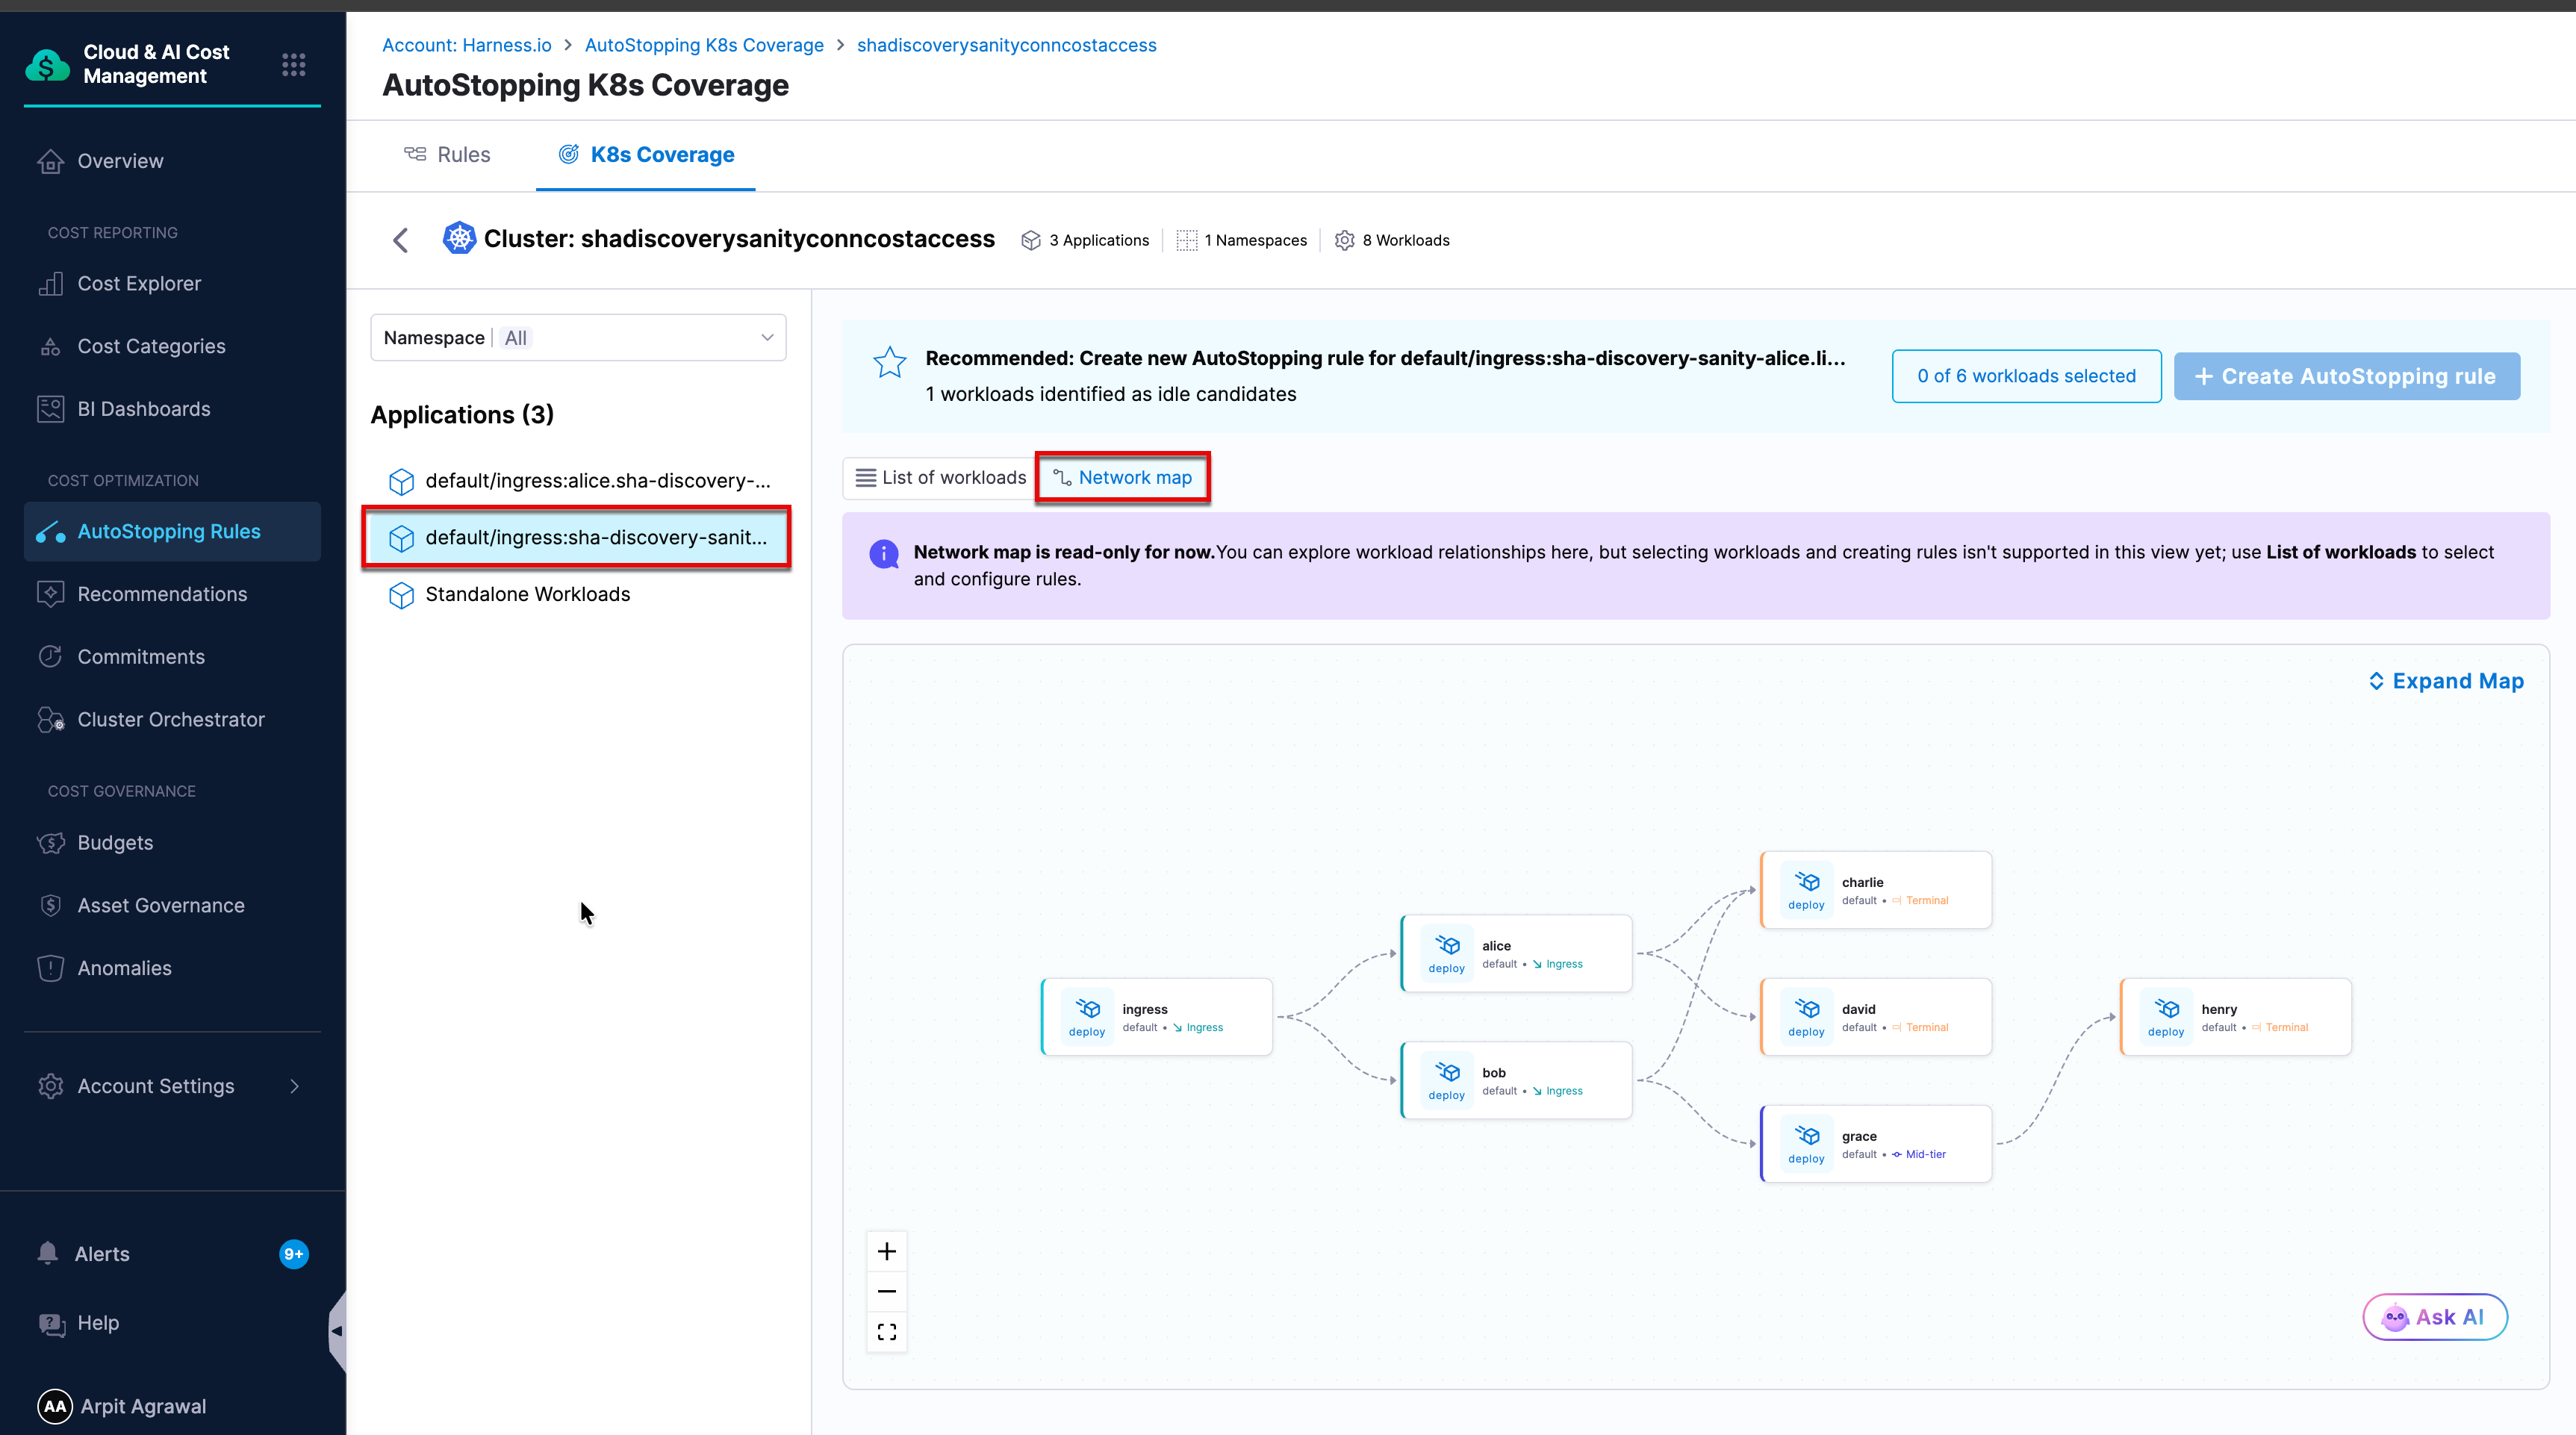Select the bob deploy node

pos(1517,1080)
